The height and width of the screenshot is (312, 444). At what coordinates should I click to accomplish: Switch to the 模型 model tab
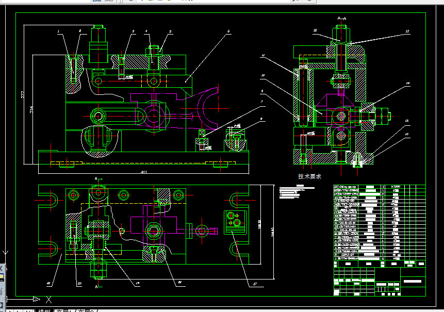tap(44, 310)
